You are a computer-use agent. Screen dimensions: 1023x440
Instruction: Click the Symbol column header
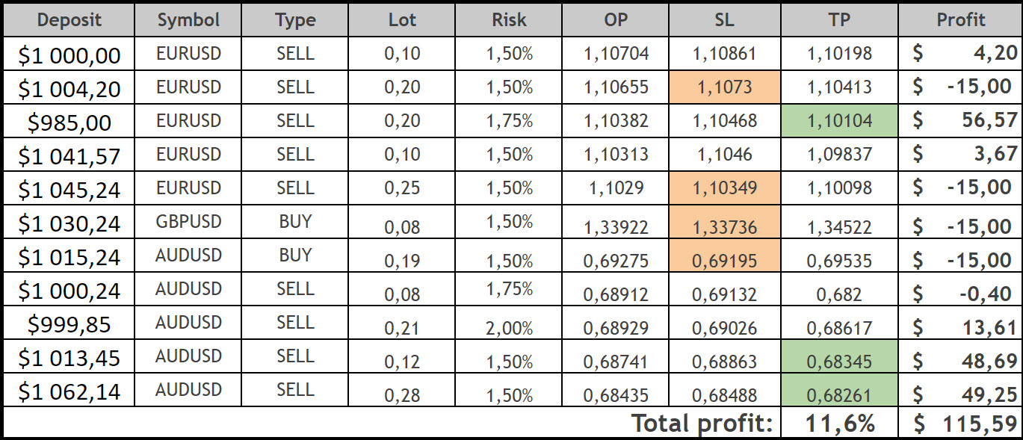click(x=189, y=20)
